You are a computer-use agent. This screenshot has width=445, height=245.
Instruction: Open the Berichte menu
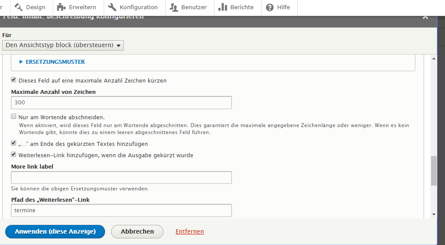pos(236,7)
